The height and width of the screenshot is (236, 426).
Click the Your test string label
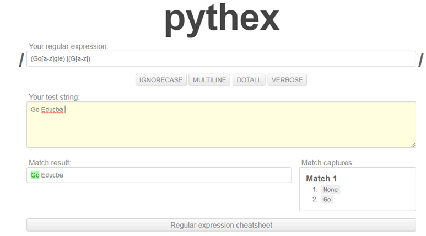click(x=54, y=97)
